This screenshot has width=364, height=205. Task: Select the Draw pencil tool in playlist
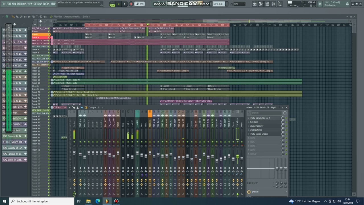pyautogui.click(x=13, y=17)
